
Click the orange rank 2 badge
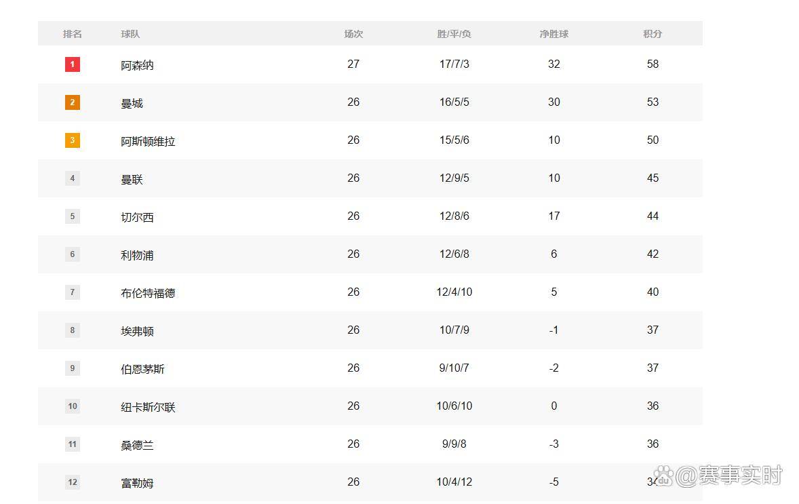(73, 102)
